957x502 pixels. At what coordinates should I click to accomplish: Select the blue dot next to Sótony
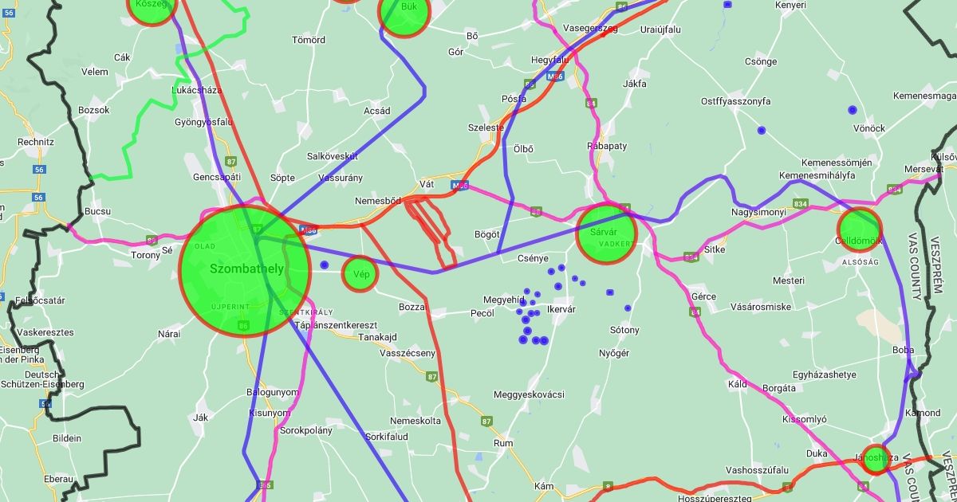pos(628,308)
